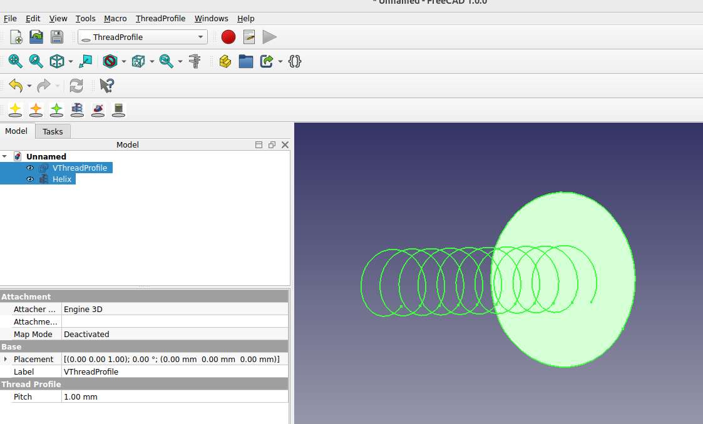Edit the Pitch value 1.00 mm
The width and height of the screenshot is (703, 424).
[175, 396]
